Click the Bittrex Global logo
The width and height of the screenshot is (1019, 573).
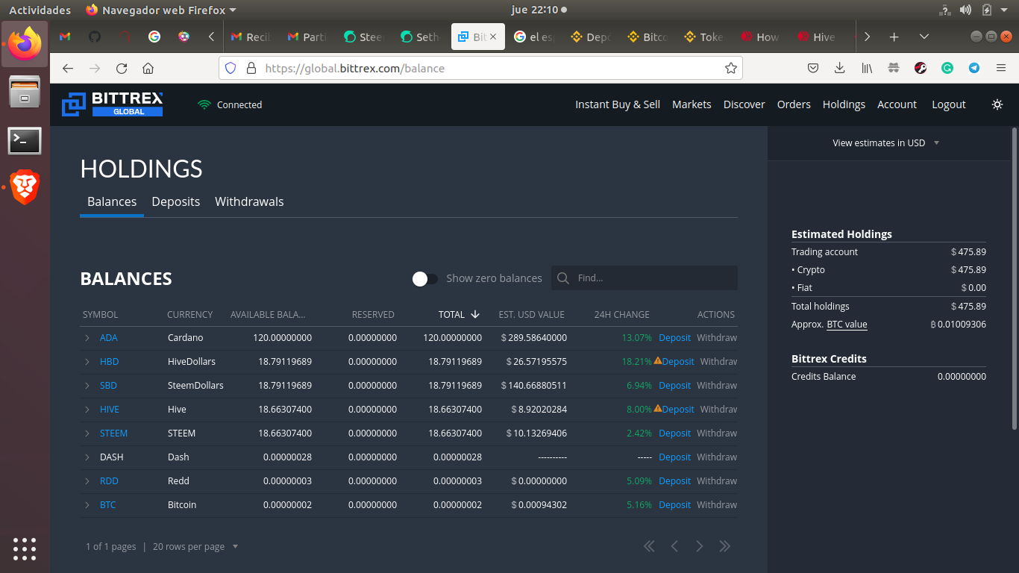pos(112,104)
